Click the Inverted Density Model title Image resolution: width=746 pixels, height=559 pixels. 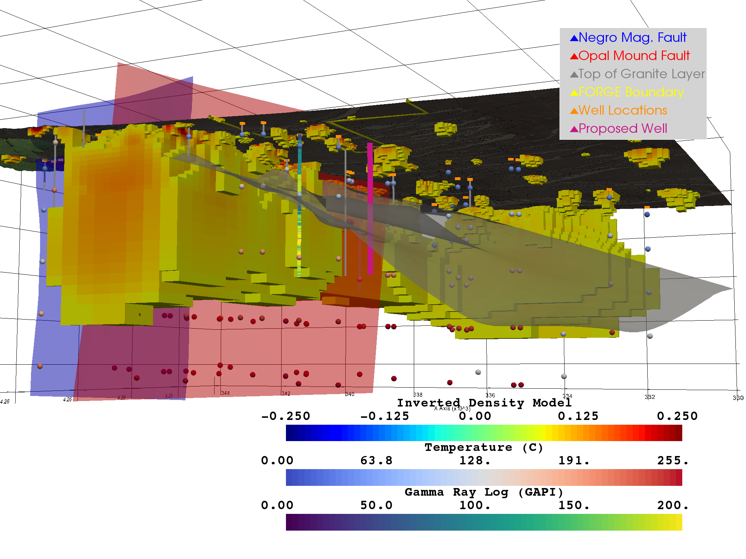tap(484, 403)
